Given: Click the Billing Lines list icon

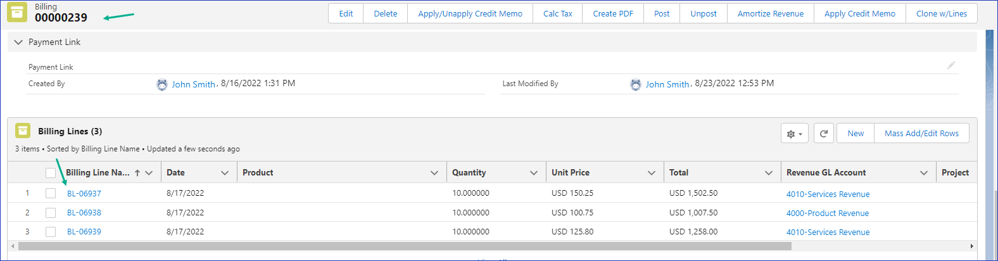Looking at the screenshot, I should click(23, 130).
